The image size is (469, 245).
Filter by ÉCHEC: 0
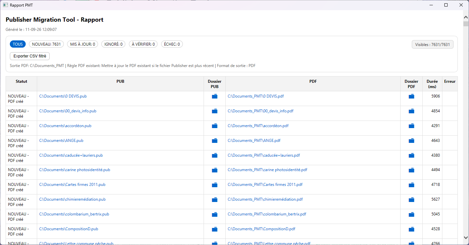[x=172, y=44]
